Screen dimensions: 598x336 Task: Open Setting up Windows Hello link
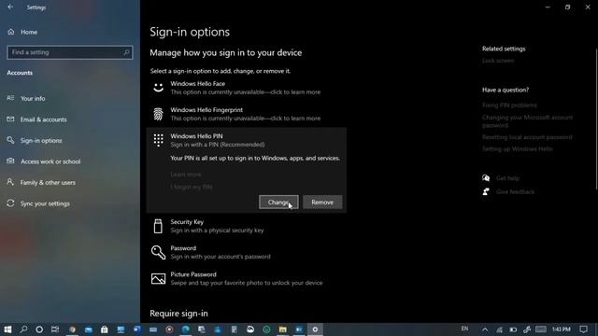tap(518, 149)
